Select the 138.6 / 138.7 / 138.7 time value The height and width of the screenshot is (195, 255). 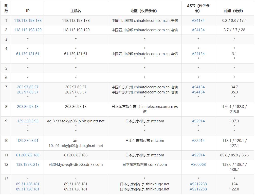tap(234, 167)
